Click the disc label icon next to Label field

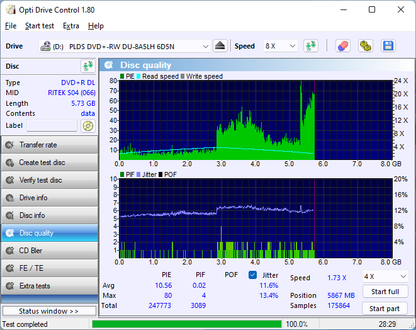87,126
